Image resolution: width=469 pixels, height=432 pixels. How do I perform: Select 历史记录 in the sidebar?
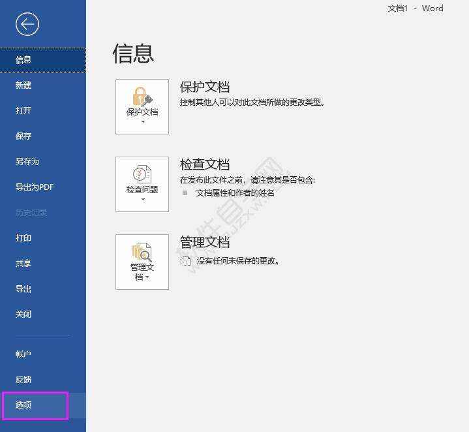43,212
